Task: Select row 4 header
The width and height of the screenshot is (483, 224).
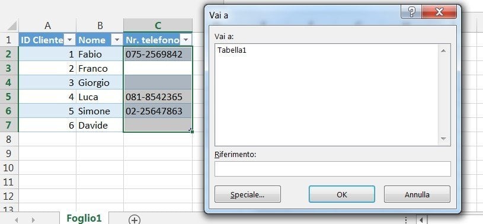Action: 8,82
